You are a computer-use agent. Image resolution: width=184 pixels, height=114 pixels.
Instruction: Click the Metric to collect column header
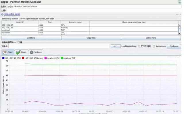pos(75,22)
